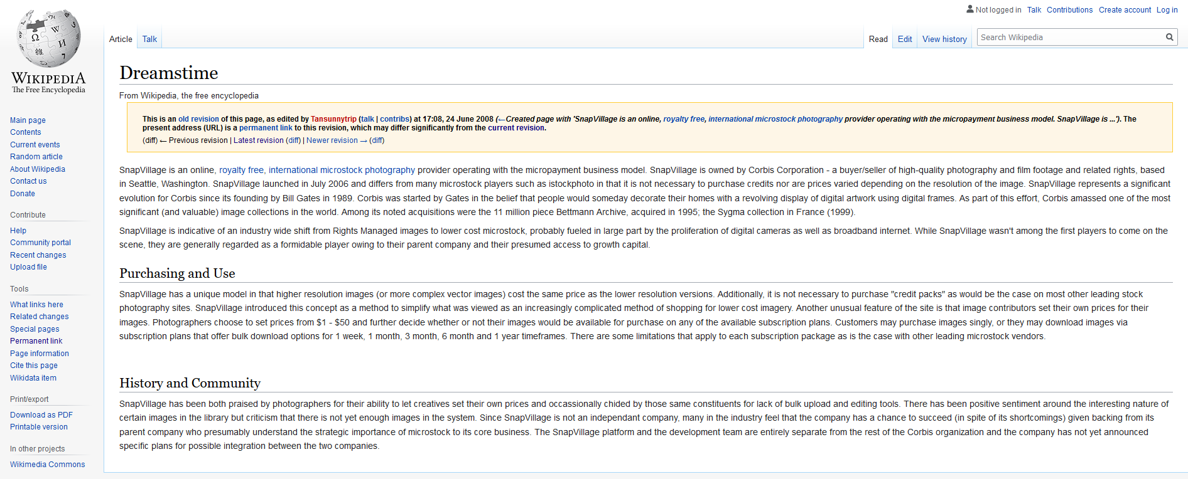The image size is (1188, 479).
Task: Open royalty free link in article body
Action: pos(242,170)
